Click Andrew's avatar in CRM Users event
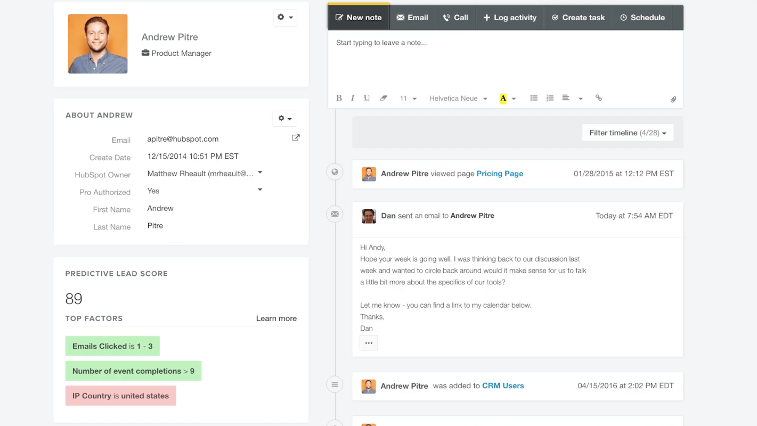Screen dimensions: 757x426 (x=369, y=386)
